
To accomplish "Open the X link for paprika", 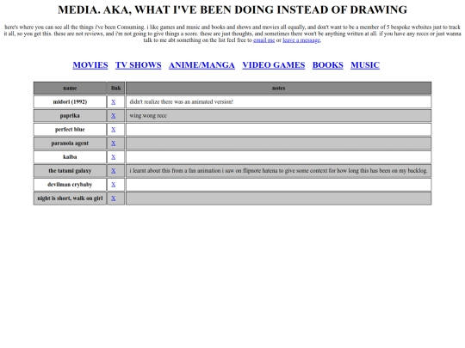I will [114, 116].
